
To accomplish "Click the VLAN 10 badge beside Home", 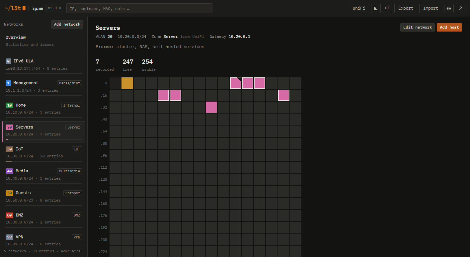I will [9, 105].
